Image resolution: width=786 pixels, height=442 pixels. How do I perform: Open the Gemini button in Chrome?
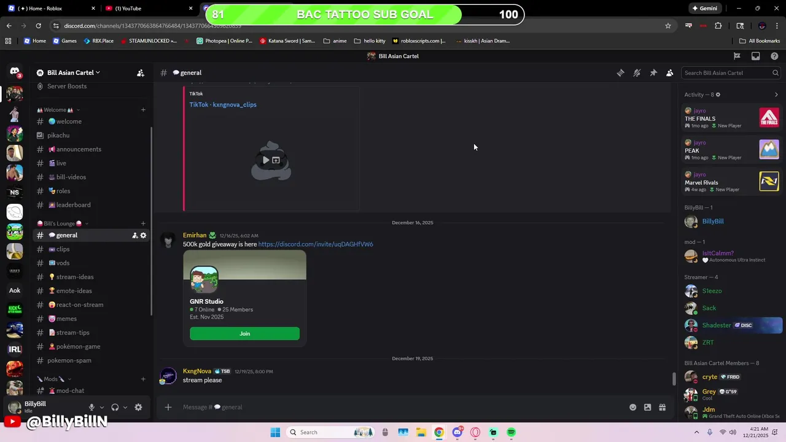[x=705, y=8]
